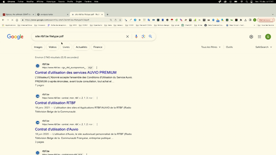Click the zoom magnifier in the address bar

click(111, 20)
